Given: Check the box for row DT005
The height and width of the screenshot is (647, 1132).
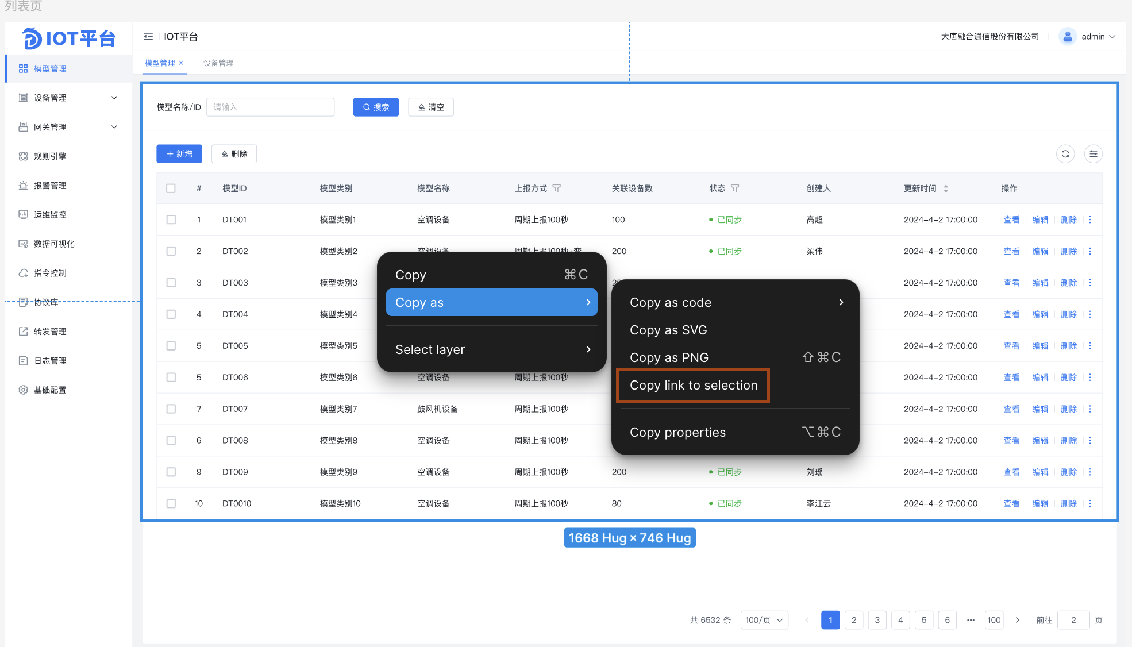Looking at the screenshot, I should 171,346.
